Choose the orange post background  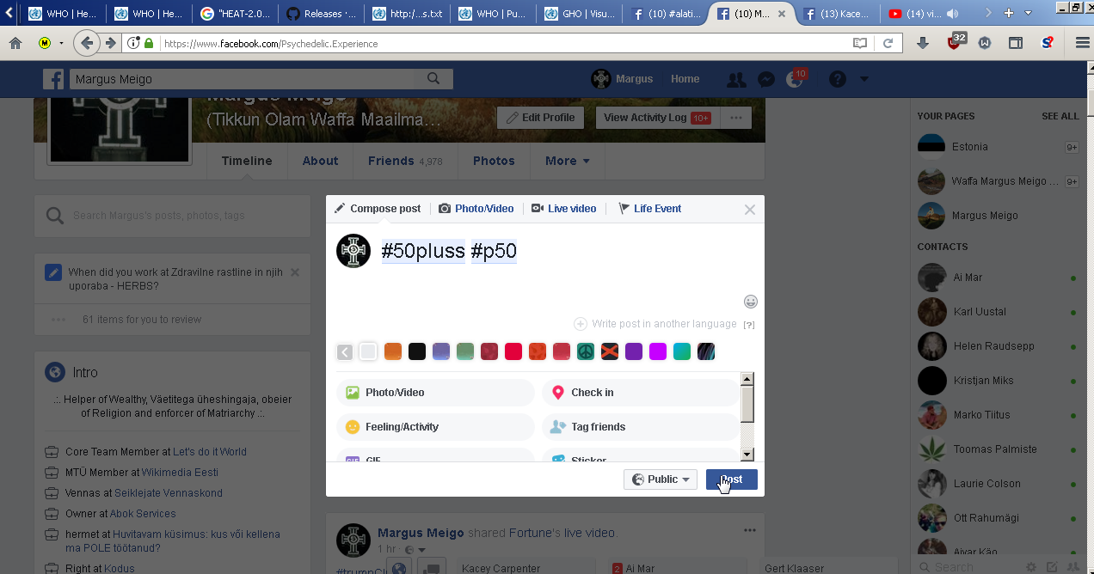point(393,351)
